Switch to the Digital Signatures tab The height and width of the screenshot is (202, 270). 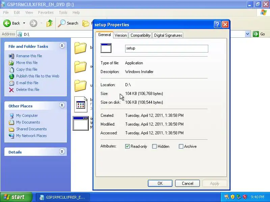click(168, 35)
